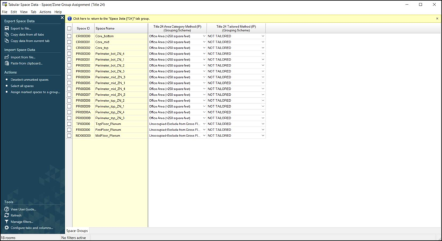Click the Export to file save icon
This screenshot has width=442, height=241.
pos(7,29)
